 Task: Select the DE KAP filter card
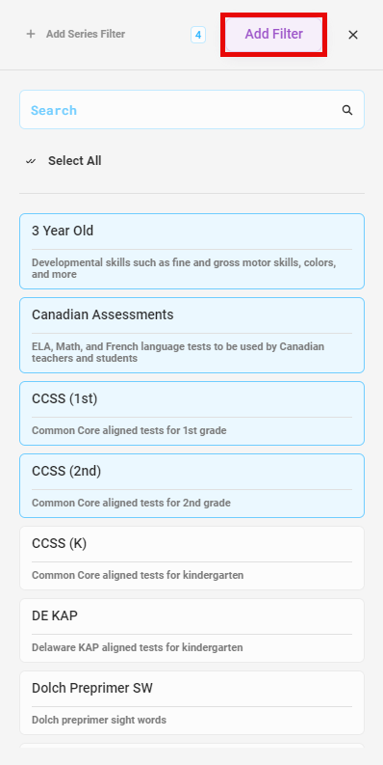click(x=191, y=630)
